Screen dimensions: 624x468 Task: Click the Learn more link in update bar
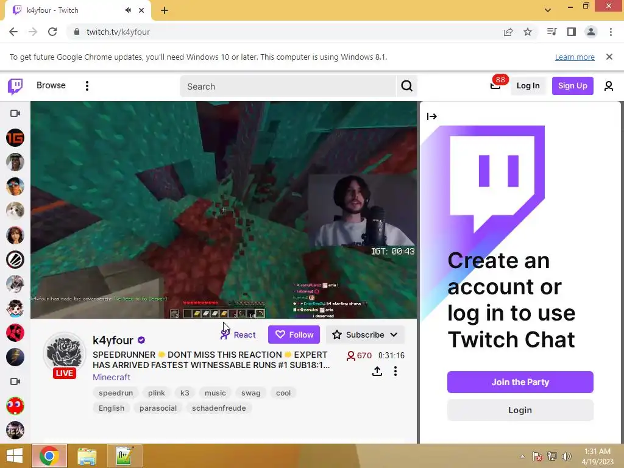coord(575,57)
